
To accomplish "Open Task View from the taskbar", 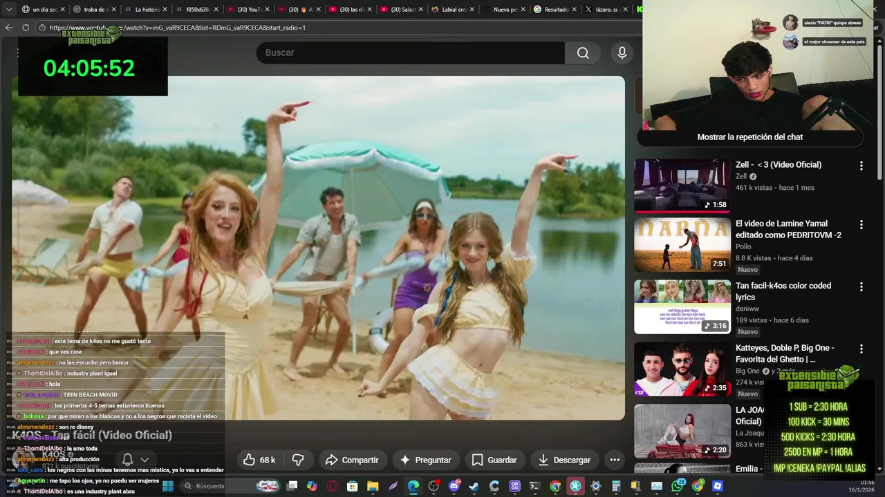I will [292, 486].
